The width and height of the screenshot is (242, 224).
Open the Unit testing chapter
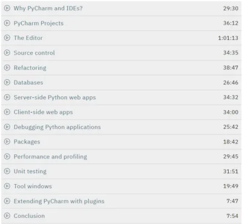point(30,171)
